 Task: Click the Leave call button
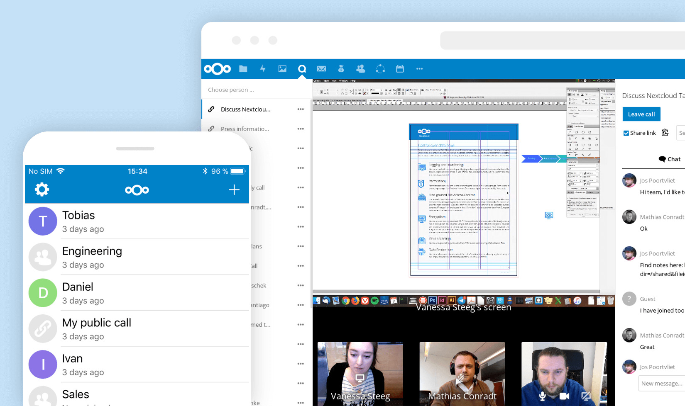click(x=641, y=114)
